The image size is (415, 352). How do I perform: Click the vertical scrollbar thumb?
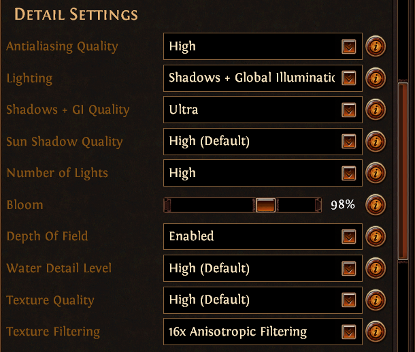[403, 172]
